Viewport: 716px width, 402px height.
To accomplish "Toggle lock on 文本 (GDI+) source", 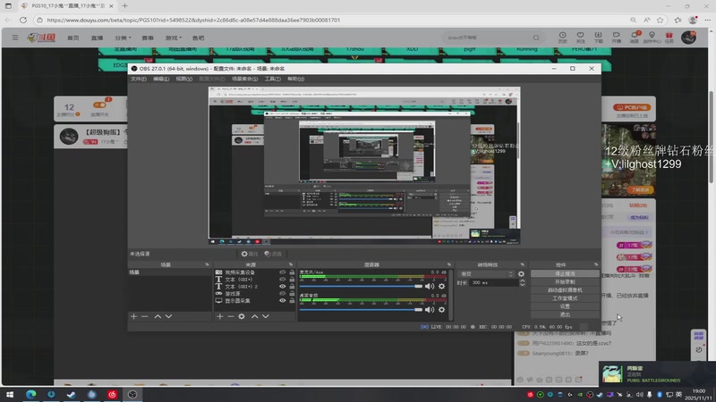I will (x=292, y=280).
